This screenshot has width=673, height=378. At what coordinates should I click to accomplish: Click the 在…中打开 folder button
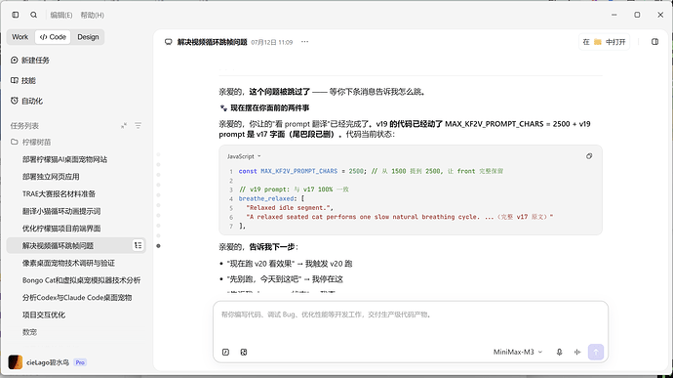tap(605, 42)
